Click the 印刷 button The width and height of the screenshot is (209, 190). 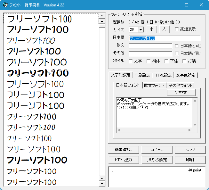[190, 160]
